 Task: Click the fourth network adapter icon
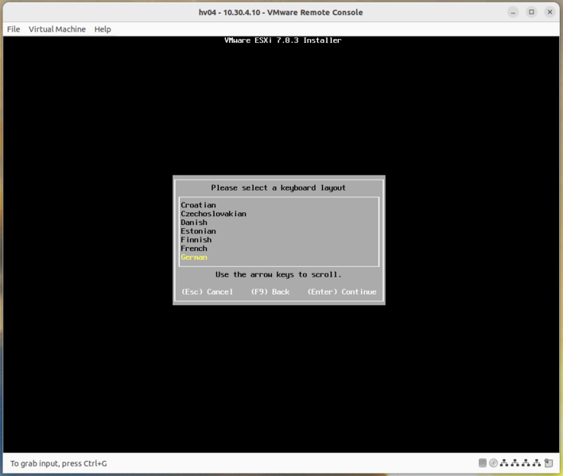pos(538,463)
